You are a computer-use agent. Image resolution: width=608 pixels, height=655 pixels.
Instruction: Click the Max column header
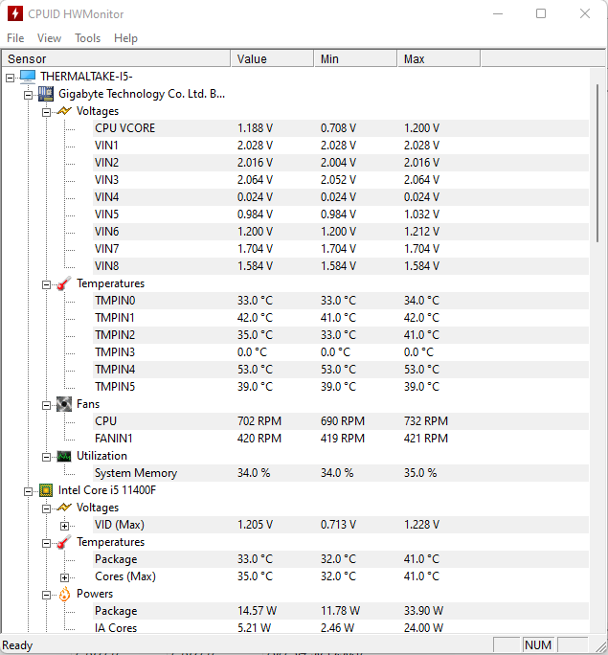click(x=439, y=59)
